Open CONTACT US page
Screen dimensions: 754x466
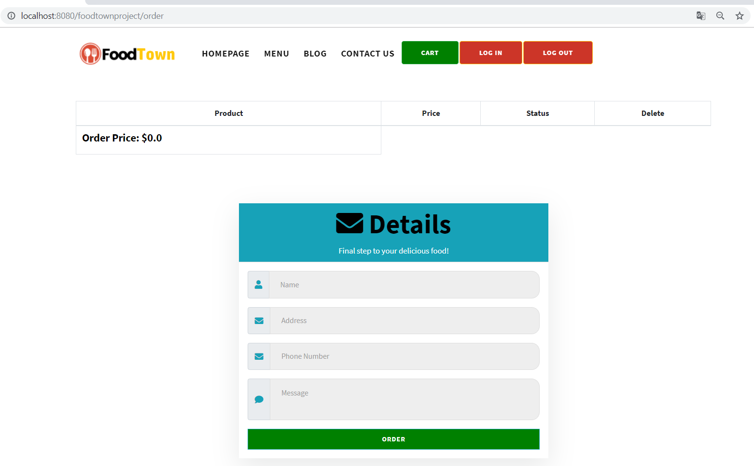tap(368, 54)
